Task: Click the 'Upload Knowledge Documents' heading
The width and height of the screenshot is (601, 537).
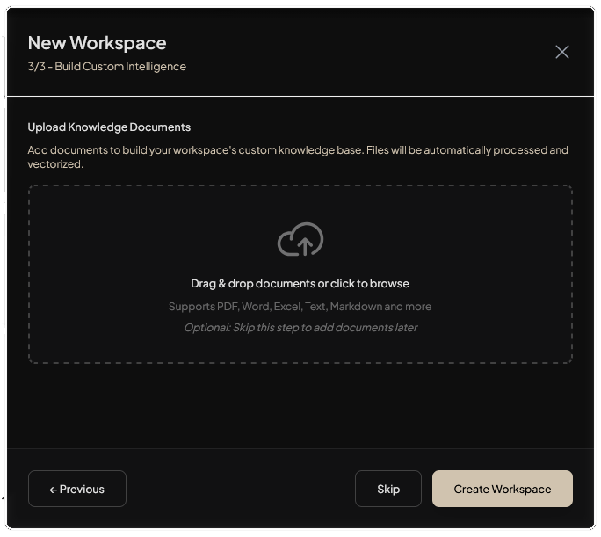Action: coord(109,127)
